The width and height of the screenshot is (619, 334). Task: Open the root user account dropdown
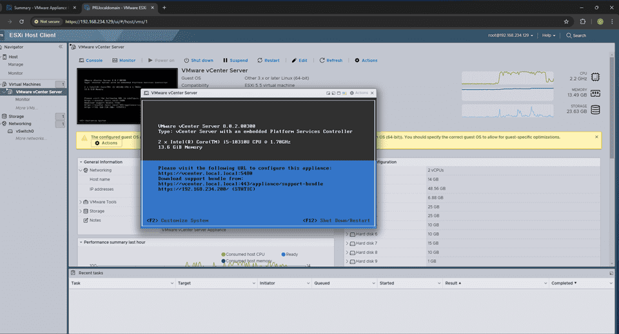click(511, 35)
